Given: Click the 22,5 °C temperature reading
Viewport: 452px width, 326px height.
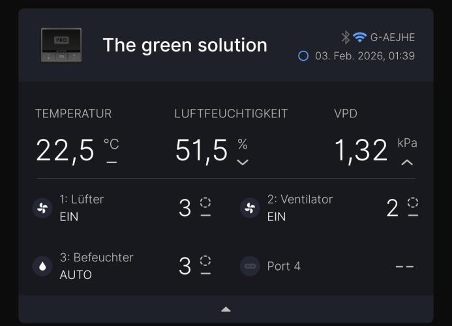Looking at the screenshot, I should (x=66, y=151).
